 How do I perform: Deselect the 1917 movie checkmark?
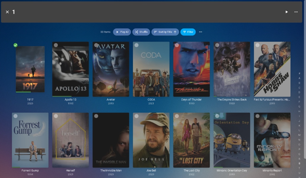(15, 45)
